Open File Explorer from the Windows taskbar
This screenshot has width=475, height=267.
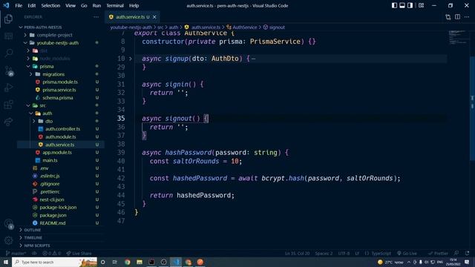coord(140,262)
